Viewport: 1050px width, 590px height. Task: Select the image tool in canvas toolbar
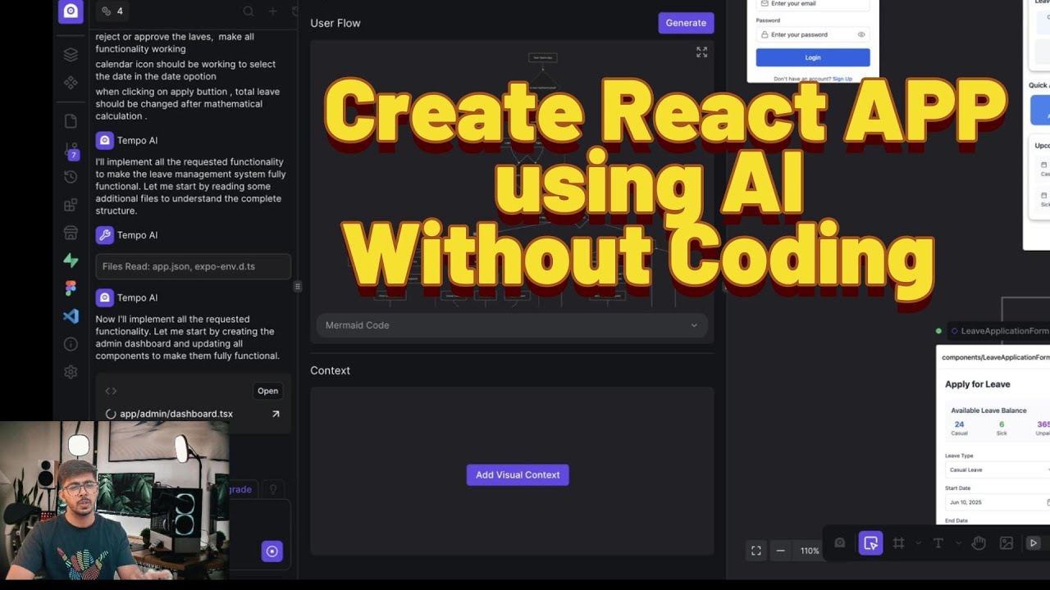(1007, 542)
